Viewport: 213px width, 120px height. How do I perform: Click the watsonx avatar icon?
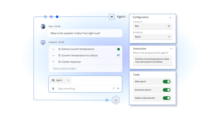[43, 42]
